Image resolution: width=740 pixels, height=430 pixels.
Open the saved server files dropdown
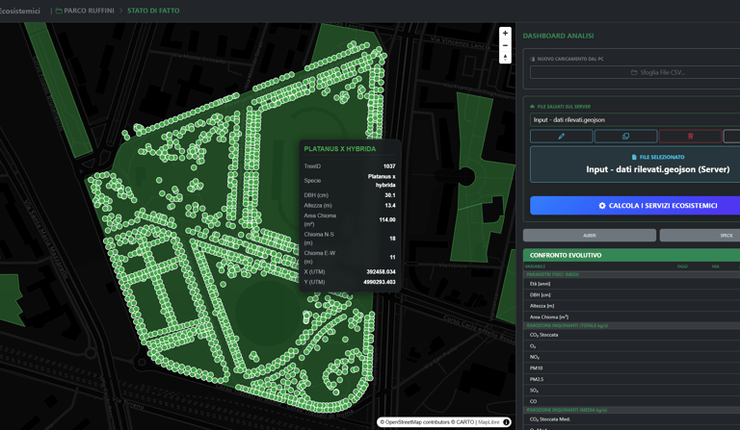click(x=635, y=119)
